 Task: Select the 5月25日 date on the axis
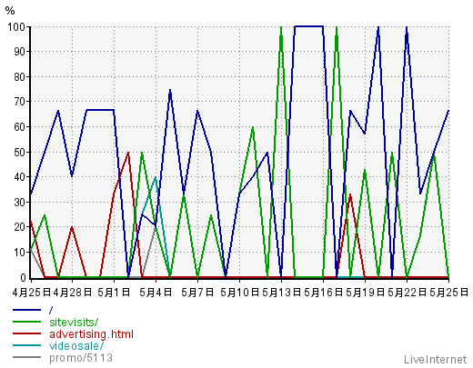click(x=449, y=293)
